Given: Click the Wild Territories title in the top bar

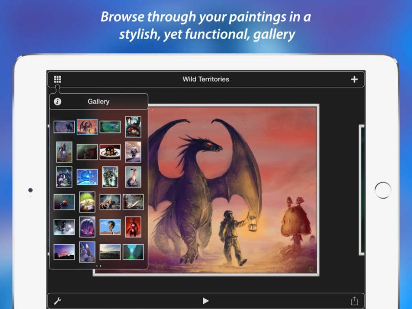Looking at the screenshot, I should pos(206,79).
